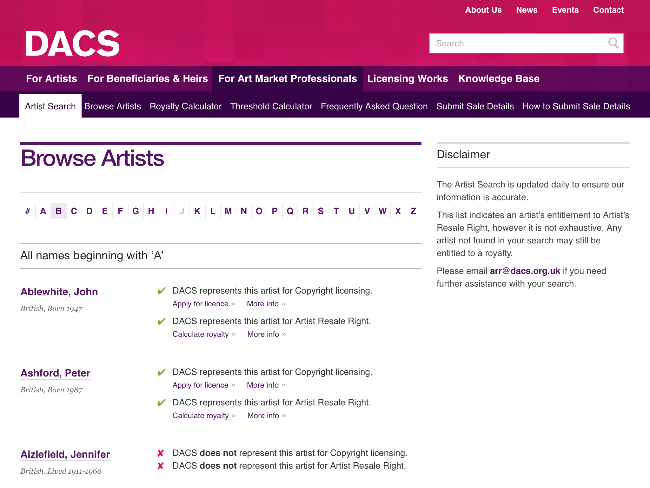Switch to Artist Search tab
Viewport: 650px width, 488px height.
tap(50, 106)
